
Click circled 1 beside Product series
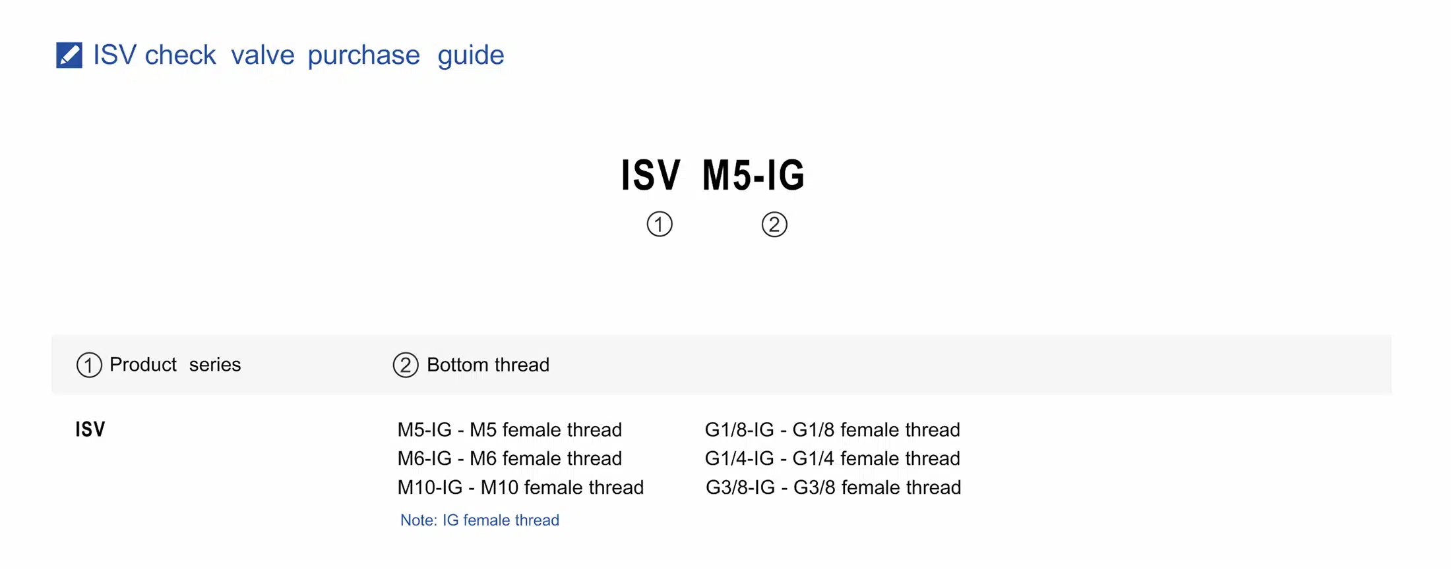pyautogui.click(x=89, y=365)
